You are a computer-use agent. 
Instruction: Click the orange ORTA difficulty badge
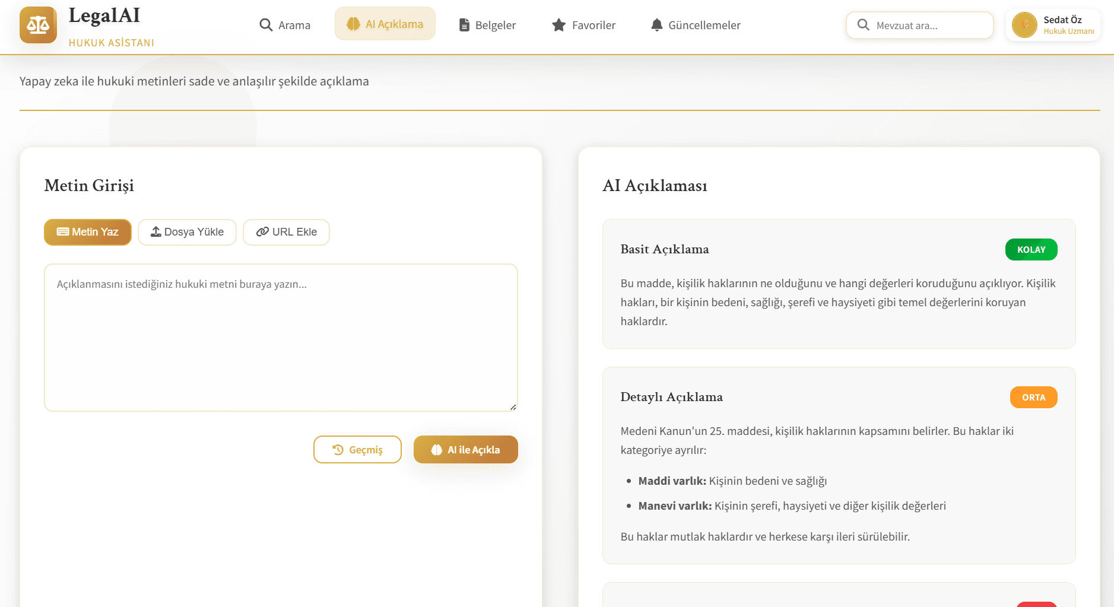[x=1033, y=398]
